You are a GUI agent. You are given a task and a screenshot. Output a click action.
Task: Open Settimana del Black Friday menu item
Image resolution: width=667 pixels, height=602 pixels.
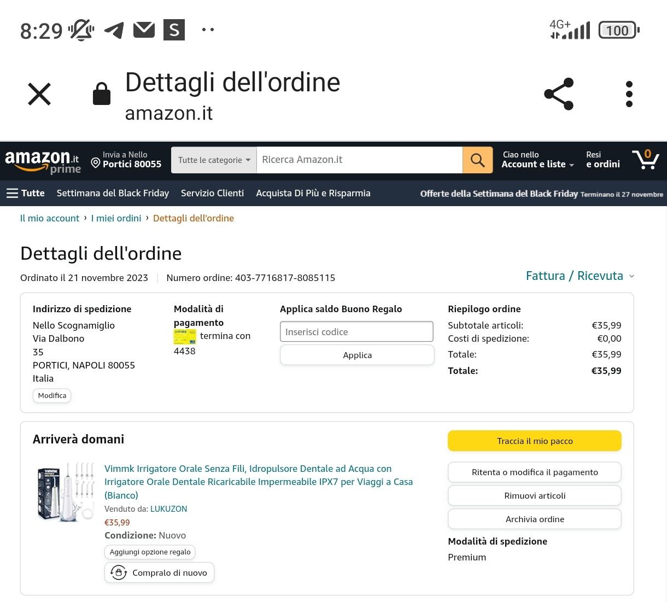(x=113, y=193)
